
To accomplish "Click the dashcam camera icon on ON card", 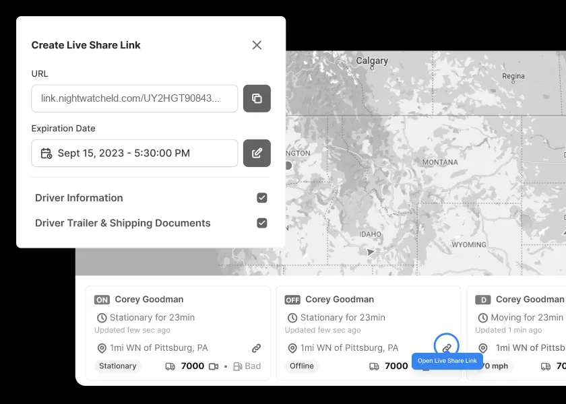I will click(x=214, y=366).
